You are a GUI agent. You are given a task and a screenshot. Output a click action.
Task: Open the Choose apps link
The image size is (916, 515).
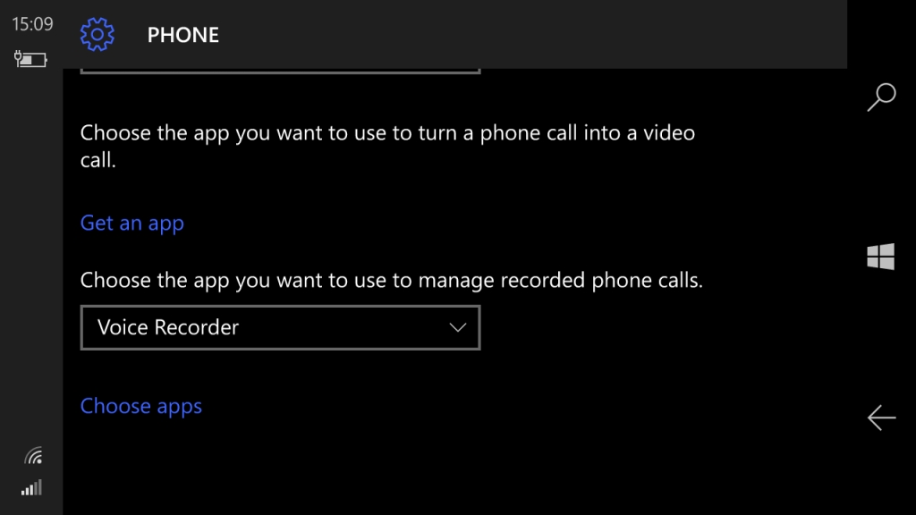(140, 407)
